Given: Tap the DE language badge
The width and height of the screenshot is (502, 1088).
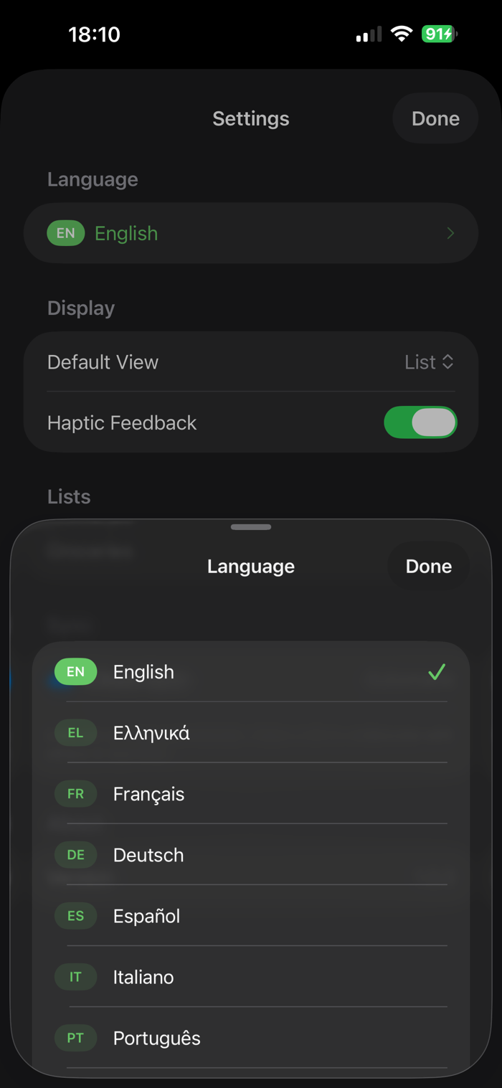Looking at the screenshot, I should coord(75,855).
